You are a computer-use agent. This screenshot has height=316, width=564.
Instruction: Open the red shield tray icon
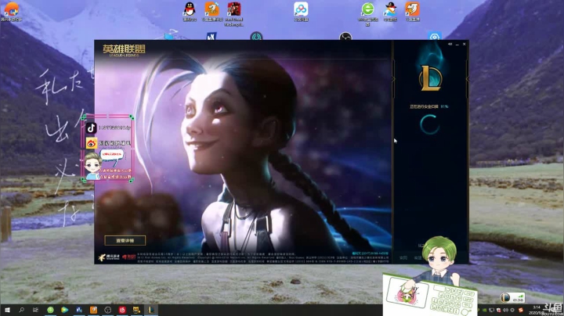(498, 310)
